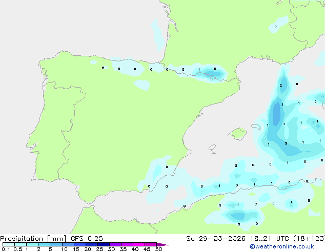Click the 'Su 29-03-2026' date text

pos(216,239)
